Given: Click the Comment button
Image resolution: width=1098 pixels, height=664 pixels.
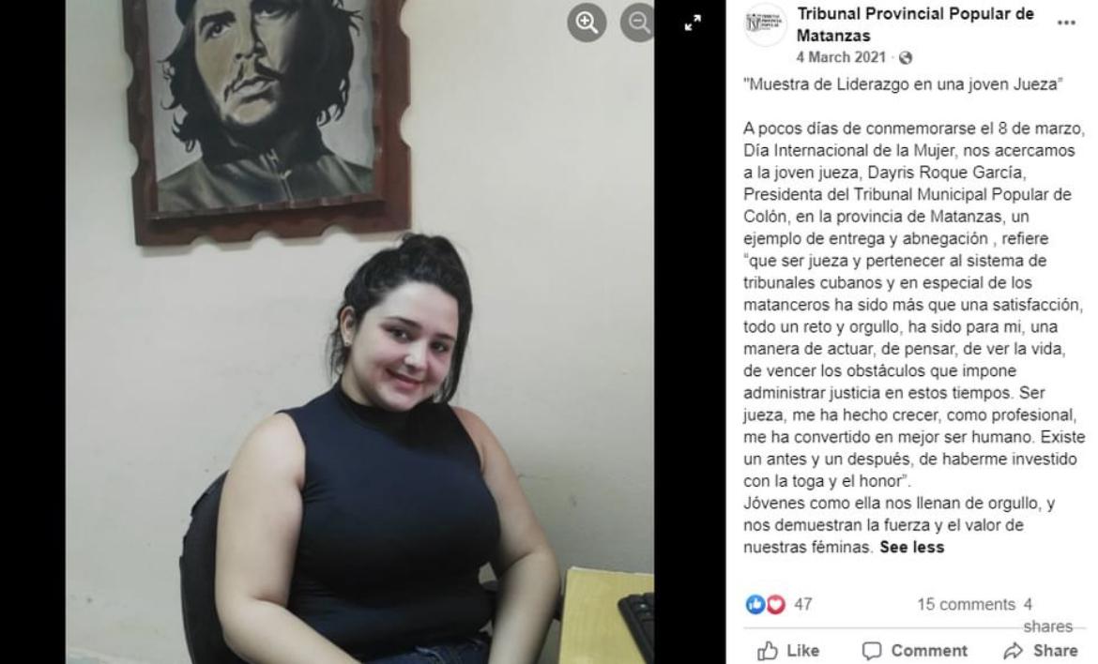Looking at the screenshot, I should click(915, 651).
